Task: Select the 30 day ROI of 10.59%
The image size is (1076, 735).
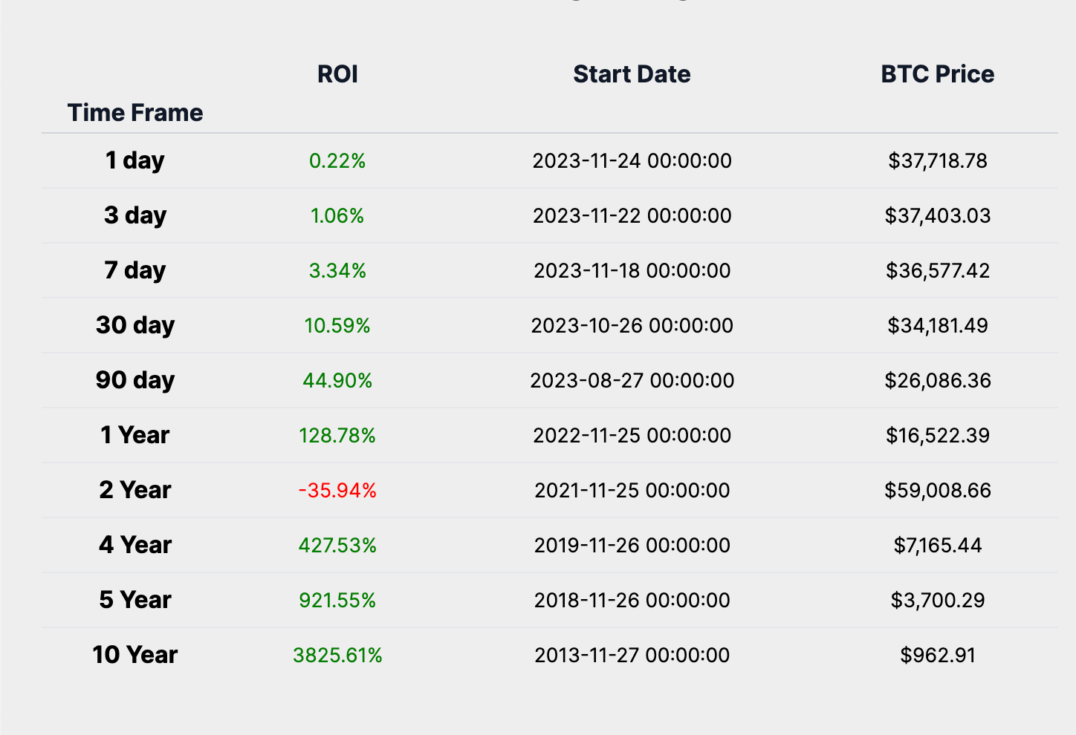Action: point(337,325)
